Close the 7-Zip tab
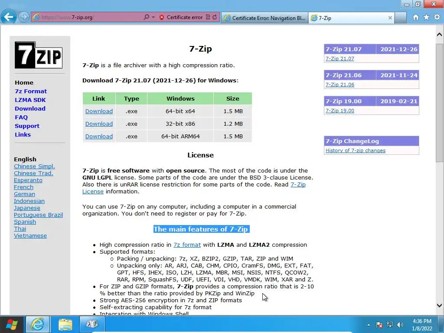The height and width of the screenshot is (333, 444). click(390, 18)
